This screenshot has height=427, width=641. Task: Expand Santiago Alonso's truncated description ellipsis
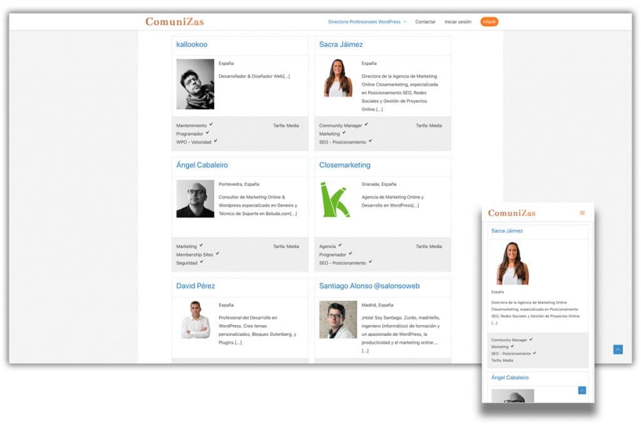[365, 351]
